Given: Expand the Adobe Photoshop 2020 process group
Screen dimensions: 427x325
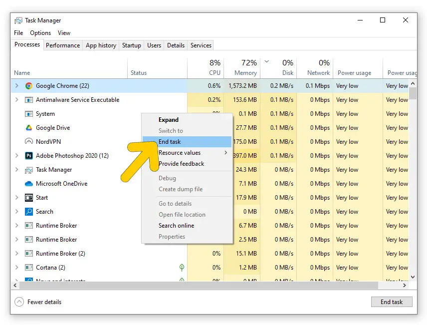Looking at the screenshot, I should click(x=16, y=156).
